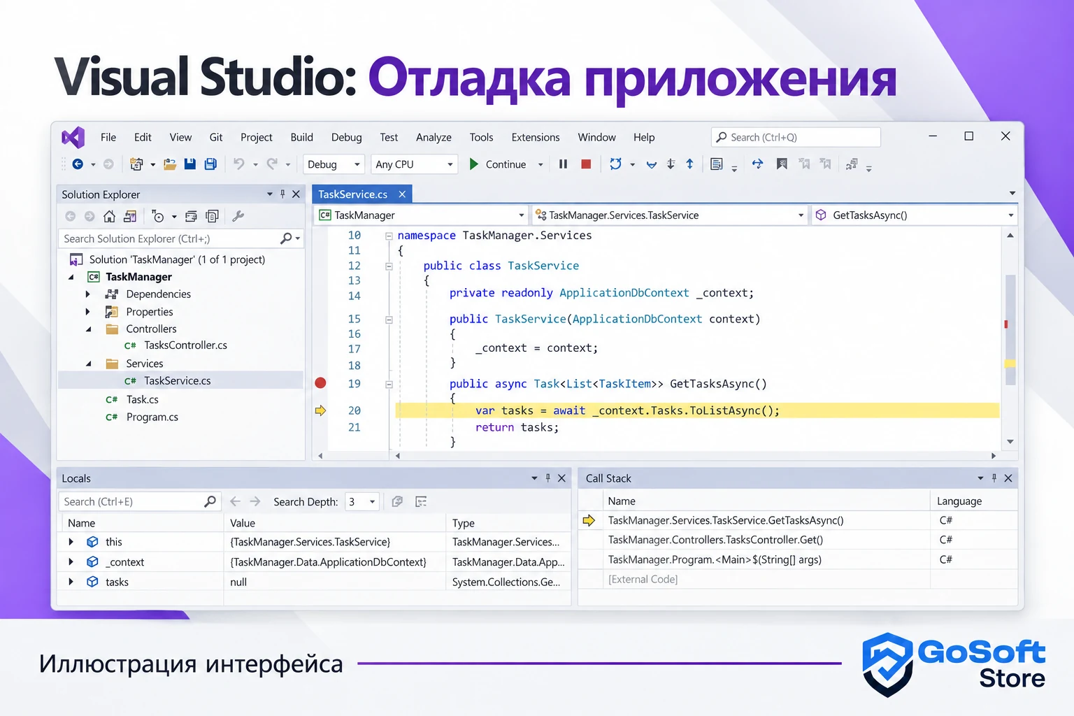Select TasksController.cs in Solution Explorer
This screenshot has width=1074, height=716.
pos(185,345)
